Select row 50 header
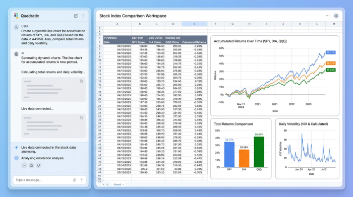 99,176
